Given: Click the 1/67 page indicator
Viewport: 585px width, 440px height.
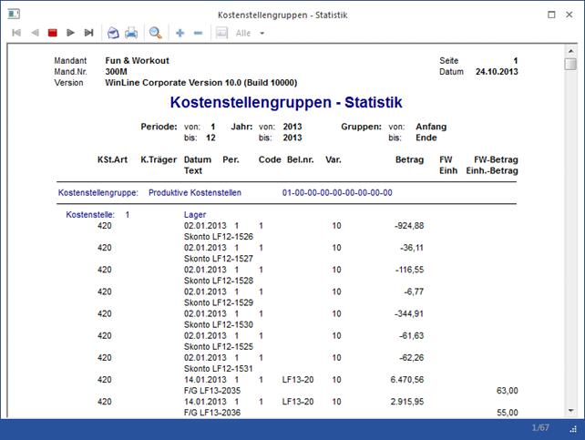Looking at the screenshot, I should [540, 428].
